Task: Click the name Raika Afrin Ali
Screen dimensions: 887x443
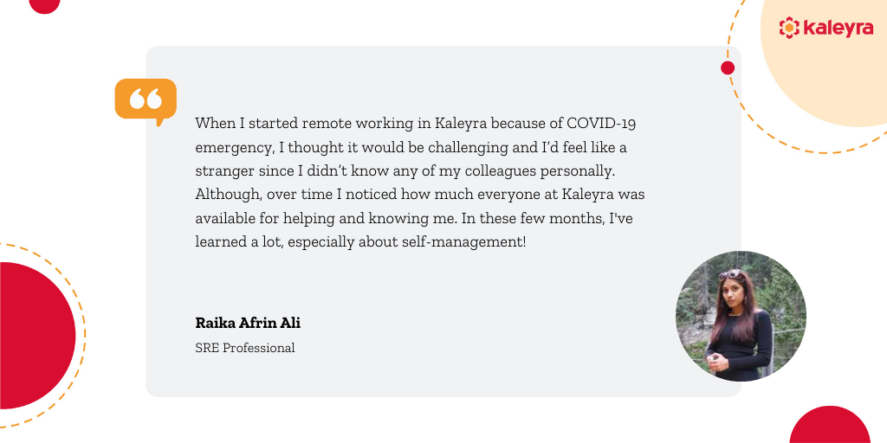Action: pyautogui.click(x=248, y=324)
